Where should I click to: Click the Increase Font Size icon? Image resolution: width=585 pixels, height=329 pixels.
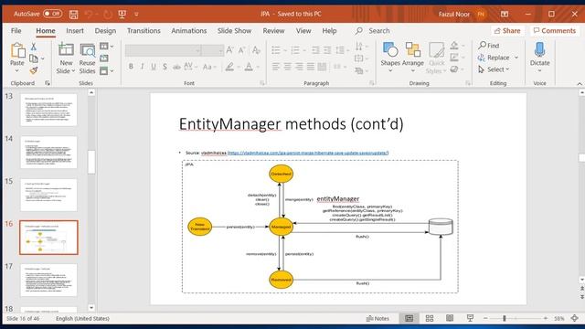[x=229, y=50]
